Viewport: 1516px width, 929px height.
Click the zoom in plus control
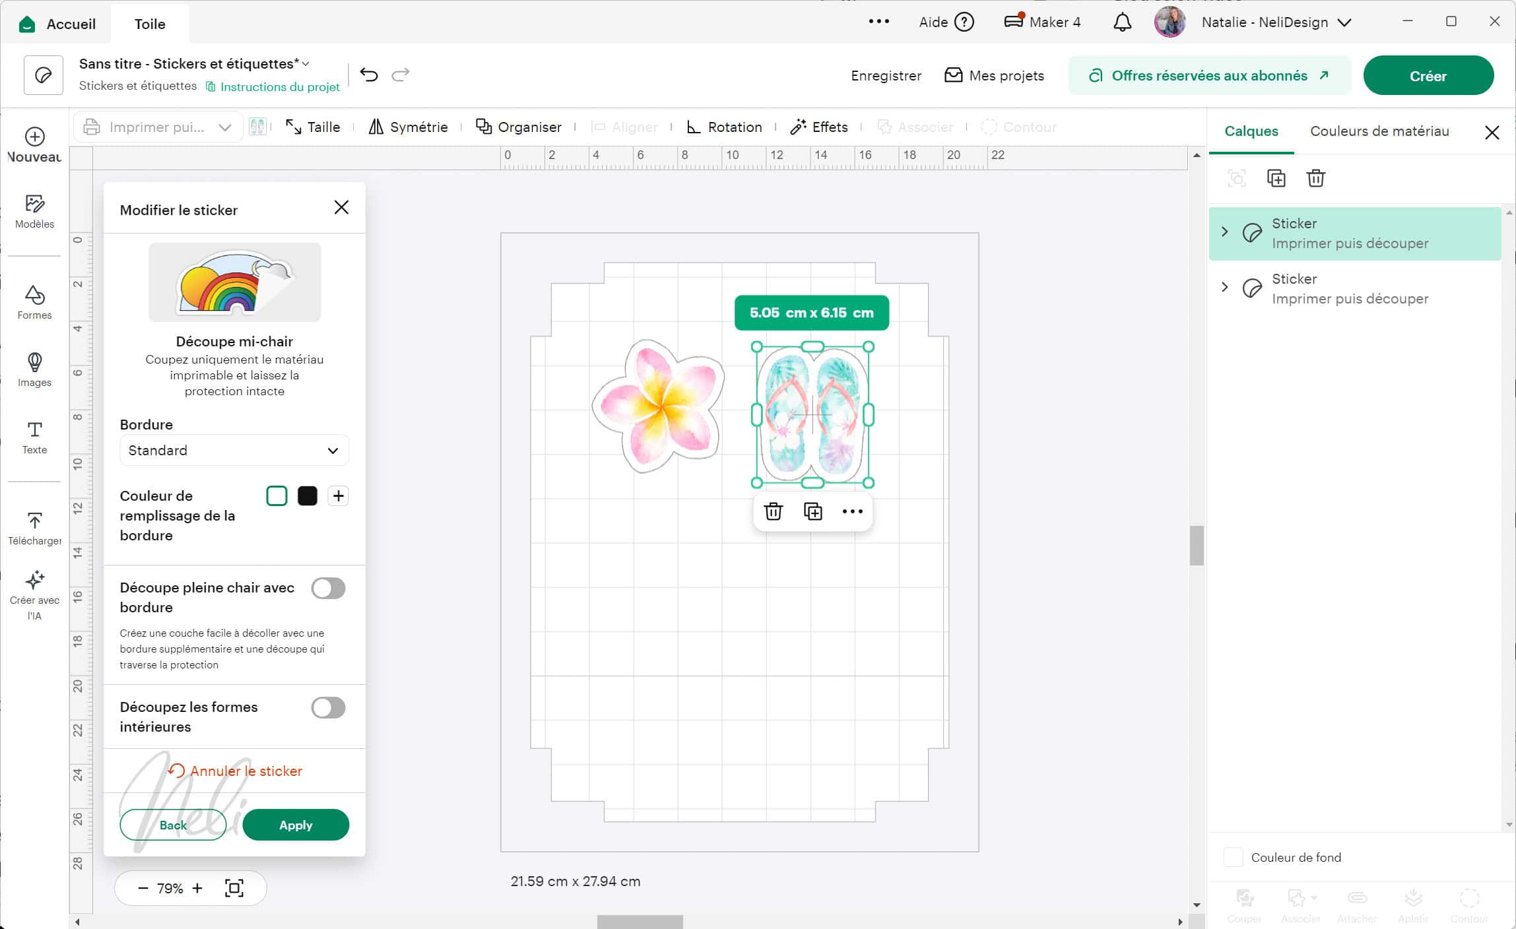[197, 888]
